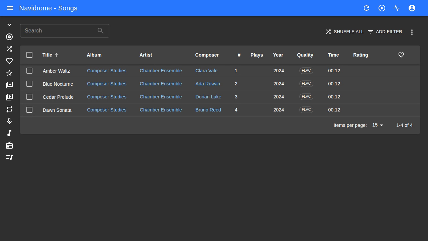Sort by the Artist column header
428x241 pixels.
146,55
